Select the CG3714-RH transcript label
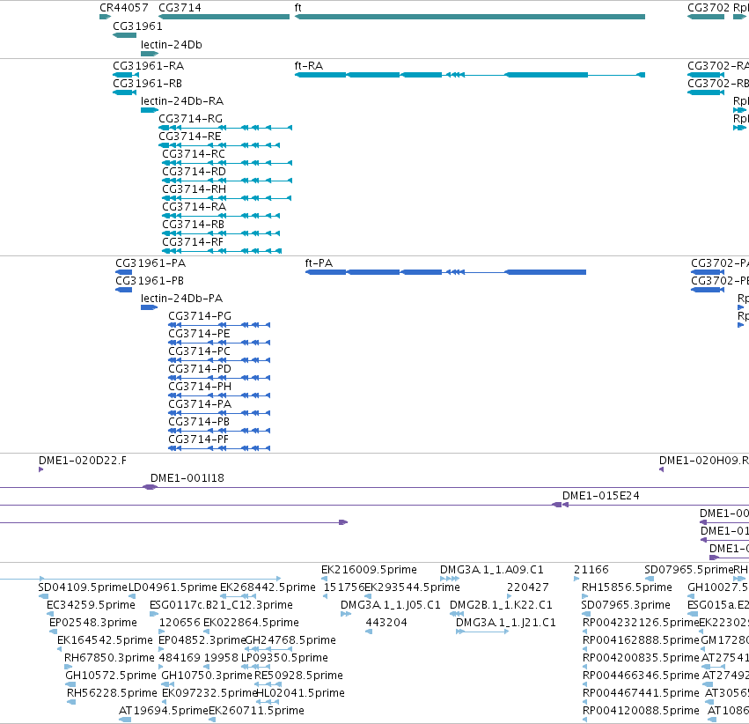Image resolution: width=749 pixels, height=724 pixels. tap(194, 189)
